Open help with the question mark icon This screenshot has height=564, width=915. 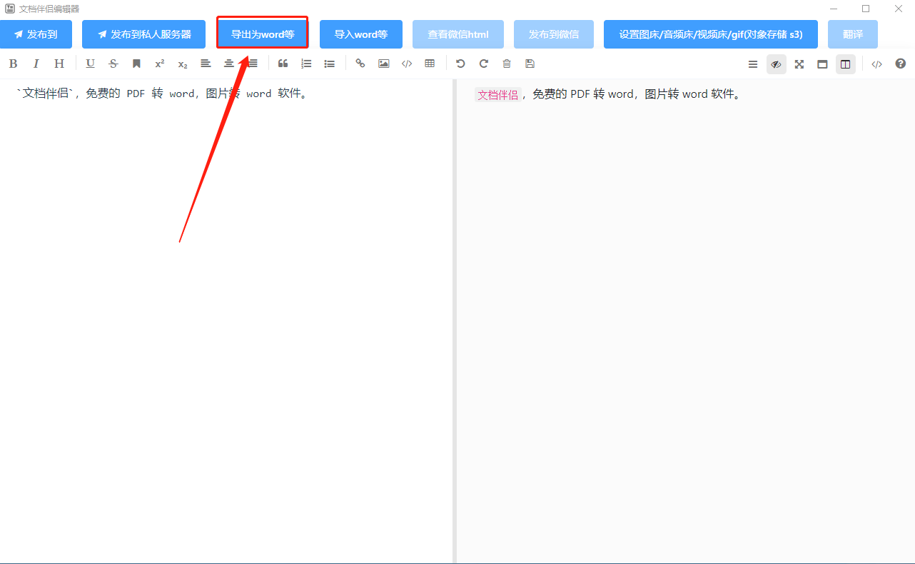click(901, 64)
